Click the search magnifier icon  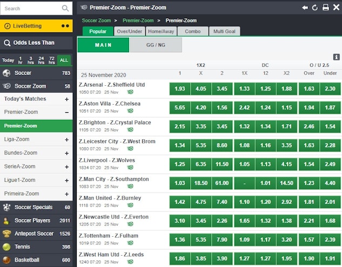[x=65, y=8]
